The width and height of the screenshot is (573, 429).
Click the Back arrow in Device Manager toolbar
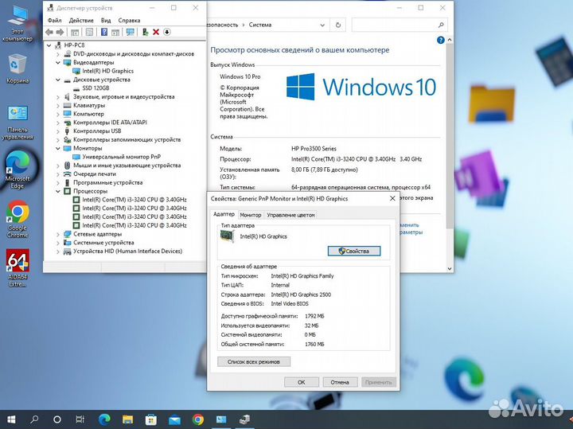point(49,32)
